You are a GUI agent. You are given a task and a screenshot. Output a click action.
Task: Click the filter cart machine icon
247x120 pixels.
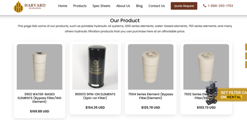[212, 93]
